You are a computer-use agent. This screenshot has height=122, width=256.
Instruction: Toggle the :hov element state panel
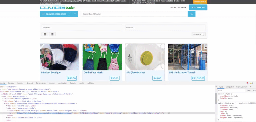pos(249,91)
